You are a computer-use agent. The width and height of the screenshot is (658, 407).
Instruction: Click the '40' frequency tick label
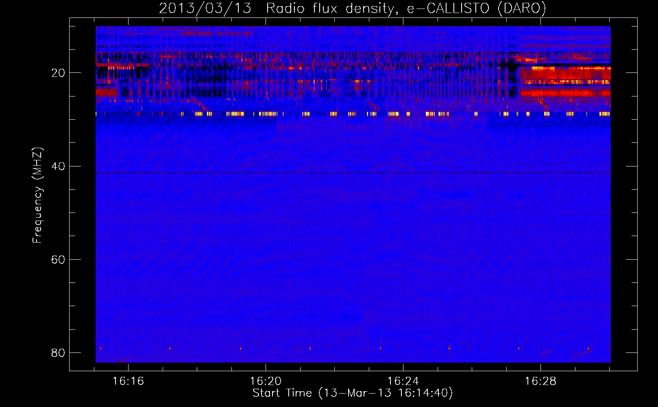tap(58, 166)
